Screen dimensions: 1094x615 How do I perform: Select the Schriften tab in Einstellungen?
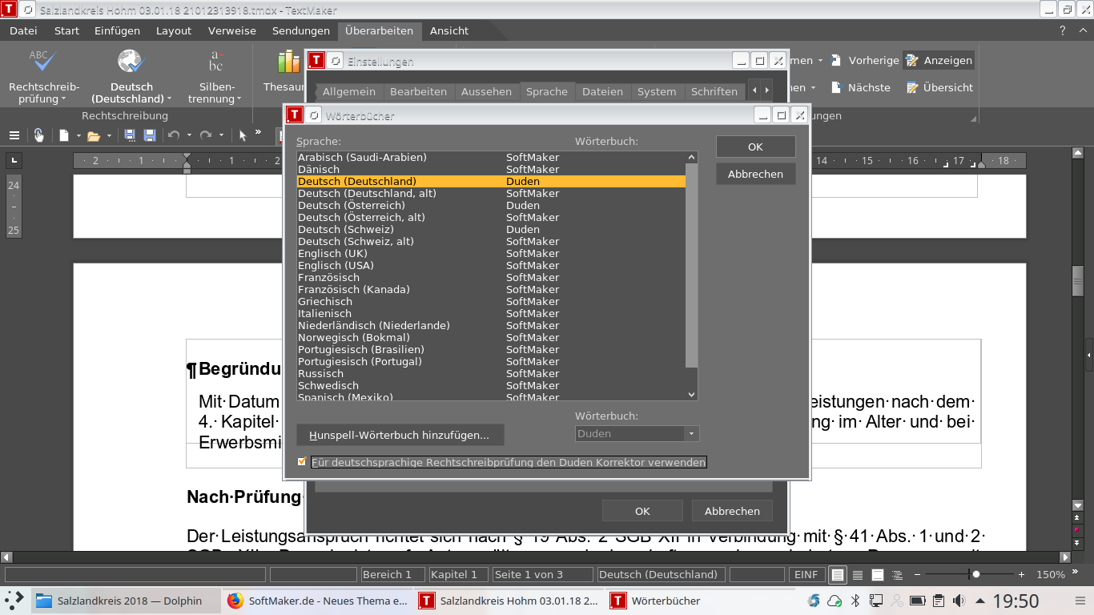pyautogui.click(x=714, y=91)
